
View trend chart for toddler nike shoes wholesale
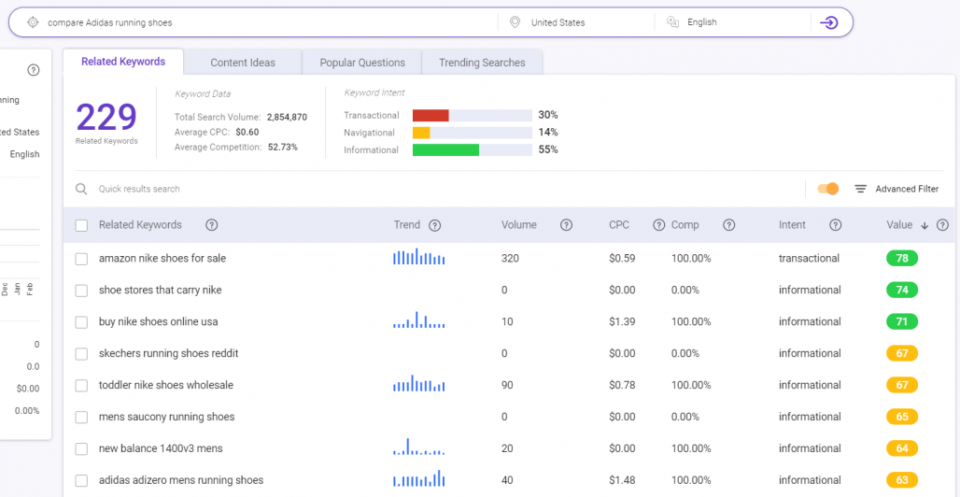tap(418, 384)
